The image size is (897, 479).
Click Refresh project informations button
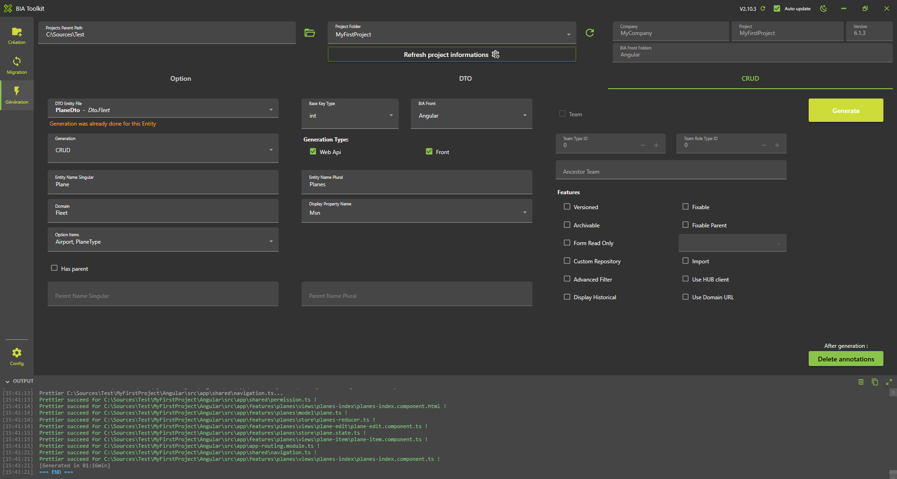[x=452, y=54]
